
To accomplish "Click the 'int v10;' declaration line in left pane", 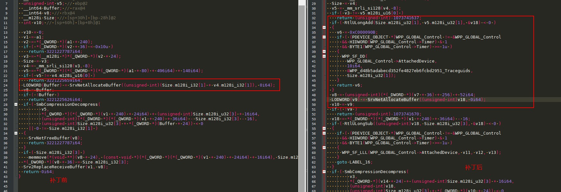I will coord(62,22).
